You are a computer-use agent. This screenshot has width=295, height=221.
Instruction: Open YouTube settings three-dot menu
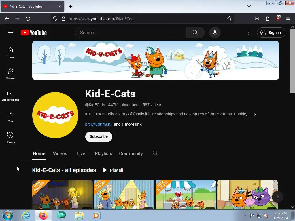click(x=249, y=33)
